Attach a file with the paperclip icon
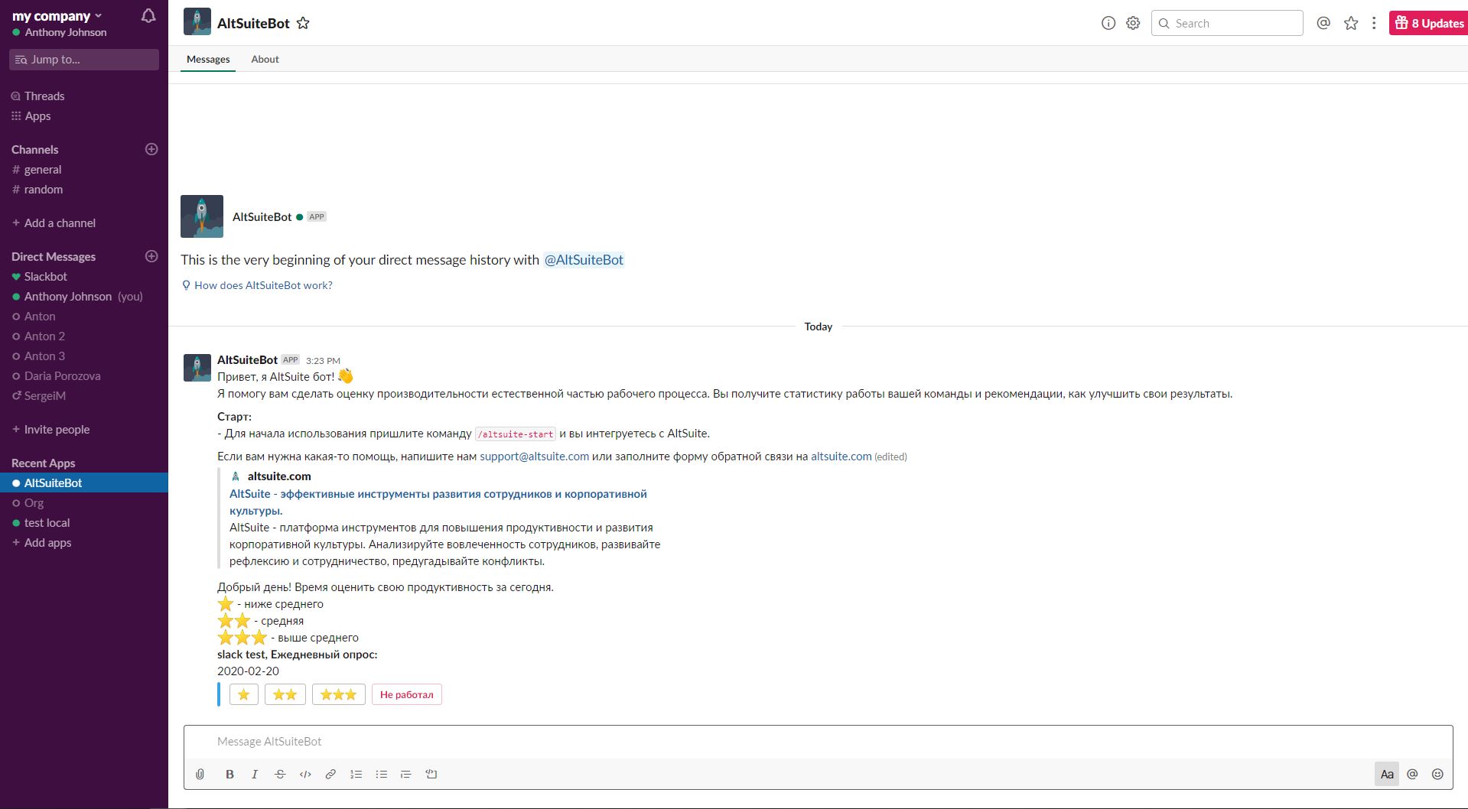The image size is (1468, 809). coord(200,774)
